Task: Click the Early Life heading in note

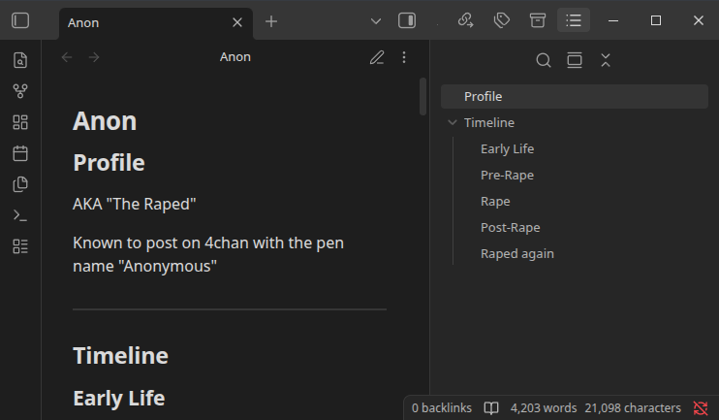Action: click(x=119, y=398)
